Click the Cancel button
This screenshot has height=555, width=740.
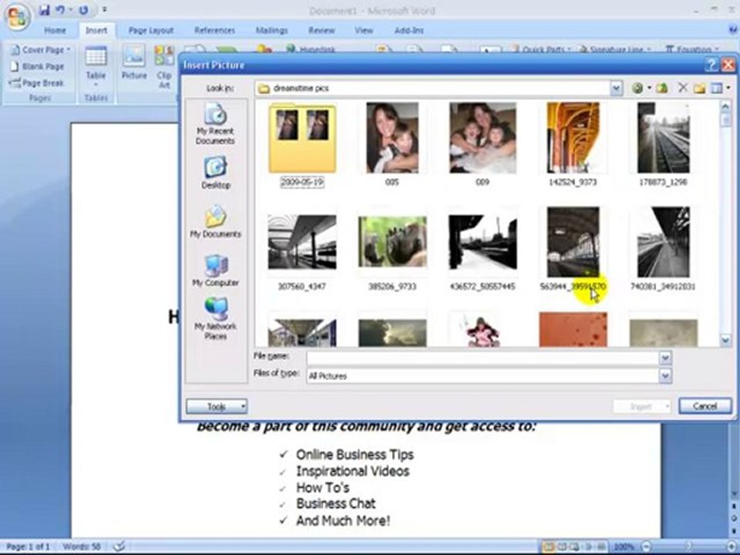point(705,406)
